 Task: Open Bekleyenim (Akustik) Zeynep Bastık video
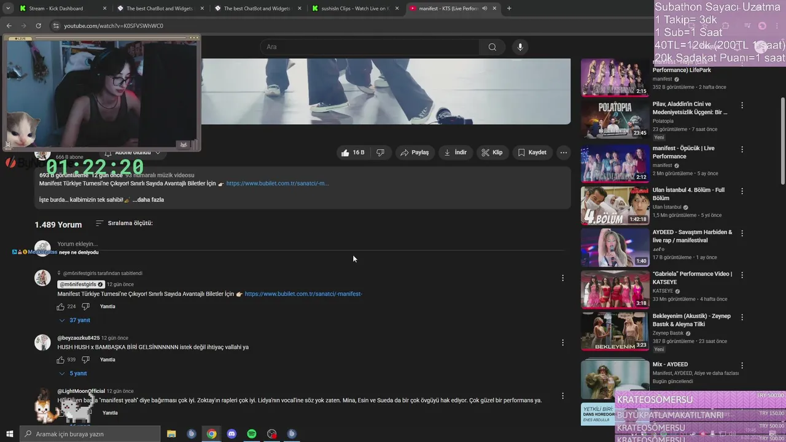(615, 331)
